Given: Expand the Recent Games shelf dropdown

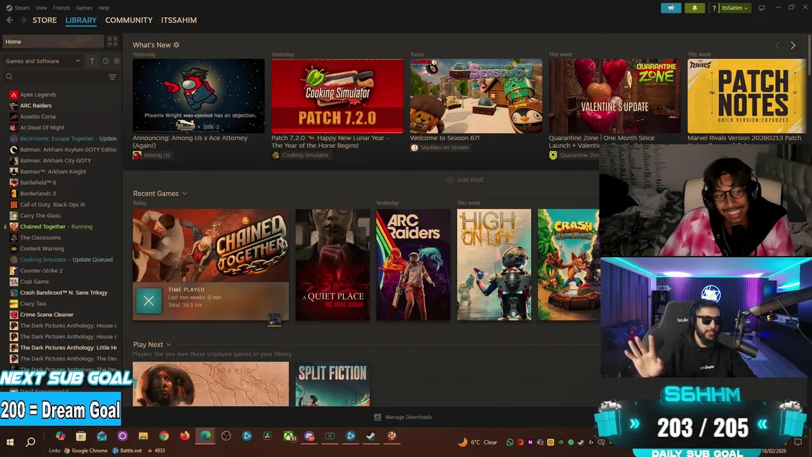Looking at the screenshot, I should point(185,194).
